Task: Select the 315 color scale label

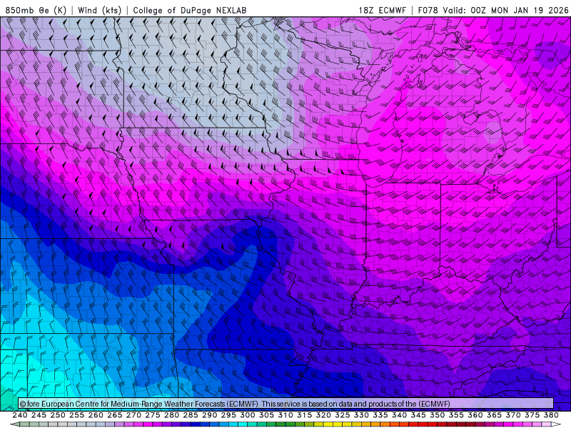Action: 304,415
